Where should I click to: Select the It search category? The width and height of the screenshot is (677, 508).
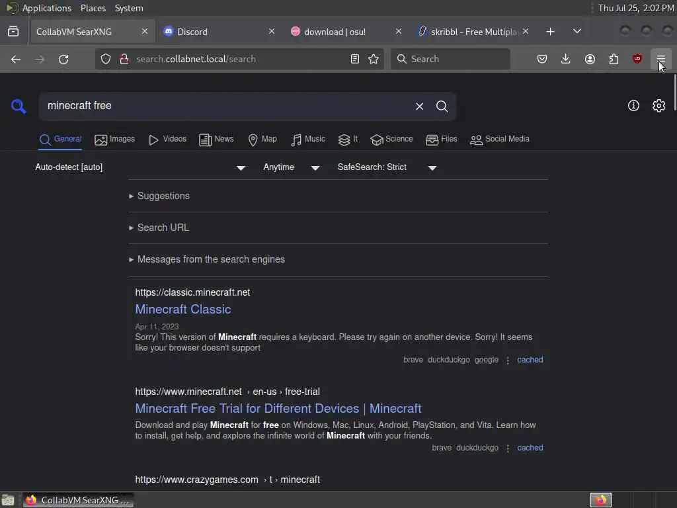point(348,139)
